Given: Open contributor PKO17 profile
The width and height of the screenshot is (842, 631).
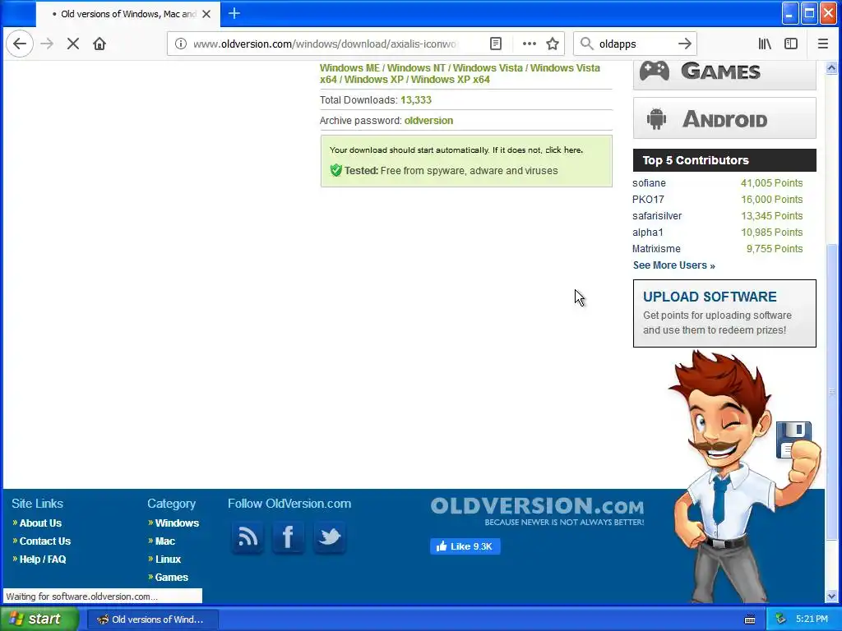Looking at the screenshot, I should click(x=648, y=200).
